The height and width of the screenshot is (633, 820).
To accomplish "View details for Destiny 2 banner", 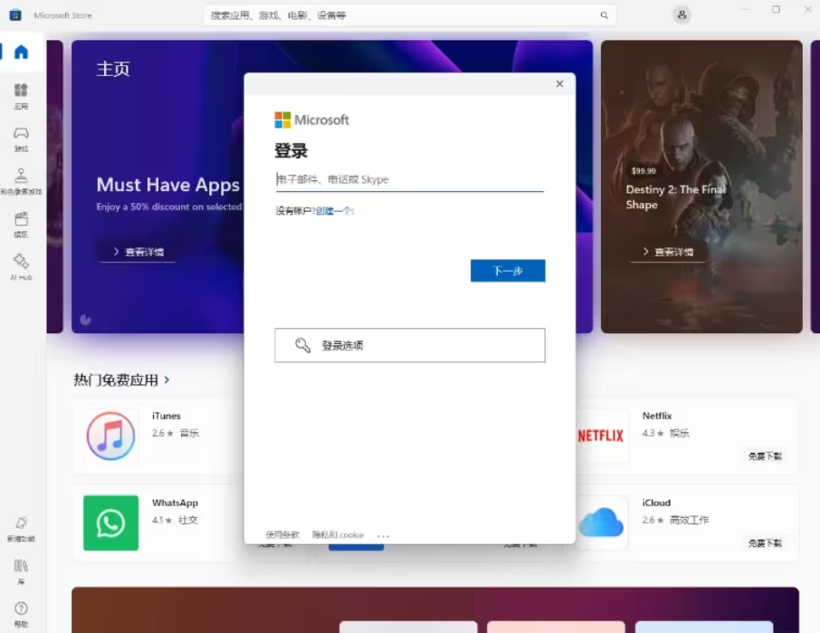I will pos(668,252).
